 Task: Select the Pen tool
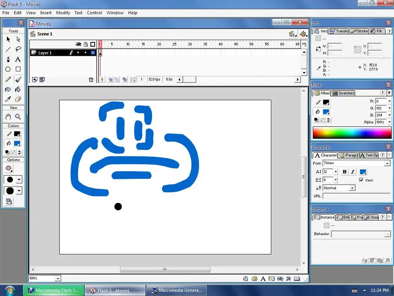(8, 59)
